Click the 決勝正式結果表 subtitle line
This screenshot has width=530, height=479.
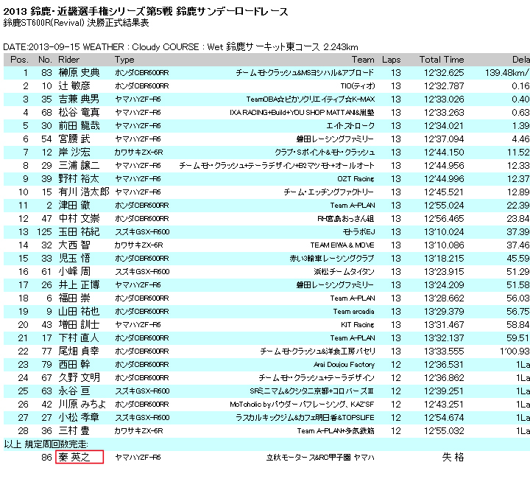coord(76,23)
